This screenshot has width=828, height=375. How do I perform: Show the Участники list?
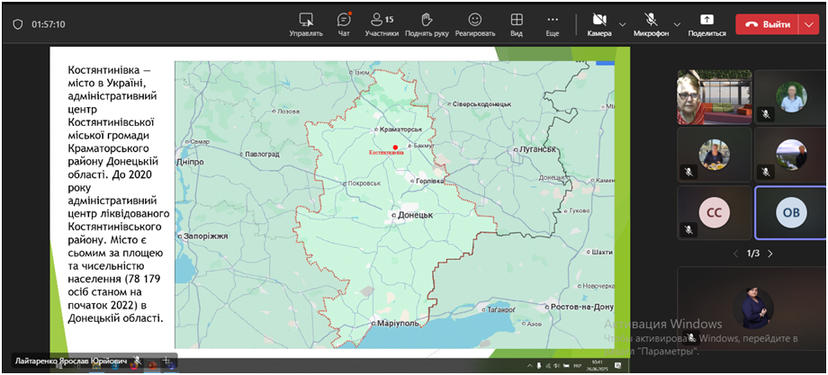click(382, 23)
